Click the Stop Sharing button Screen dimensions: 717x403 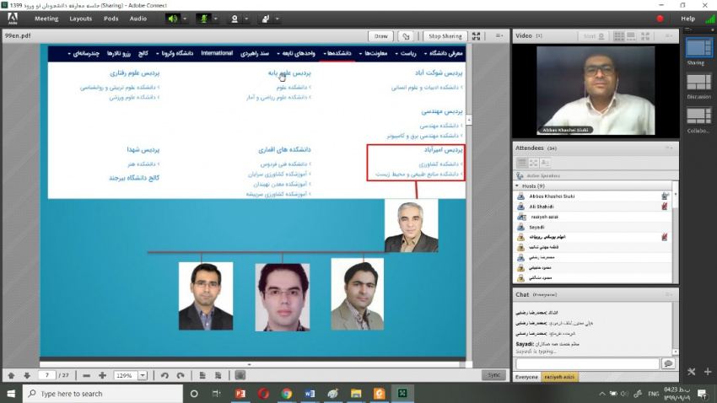tap(445, 36)
